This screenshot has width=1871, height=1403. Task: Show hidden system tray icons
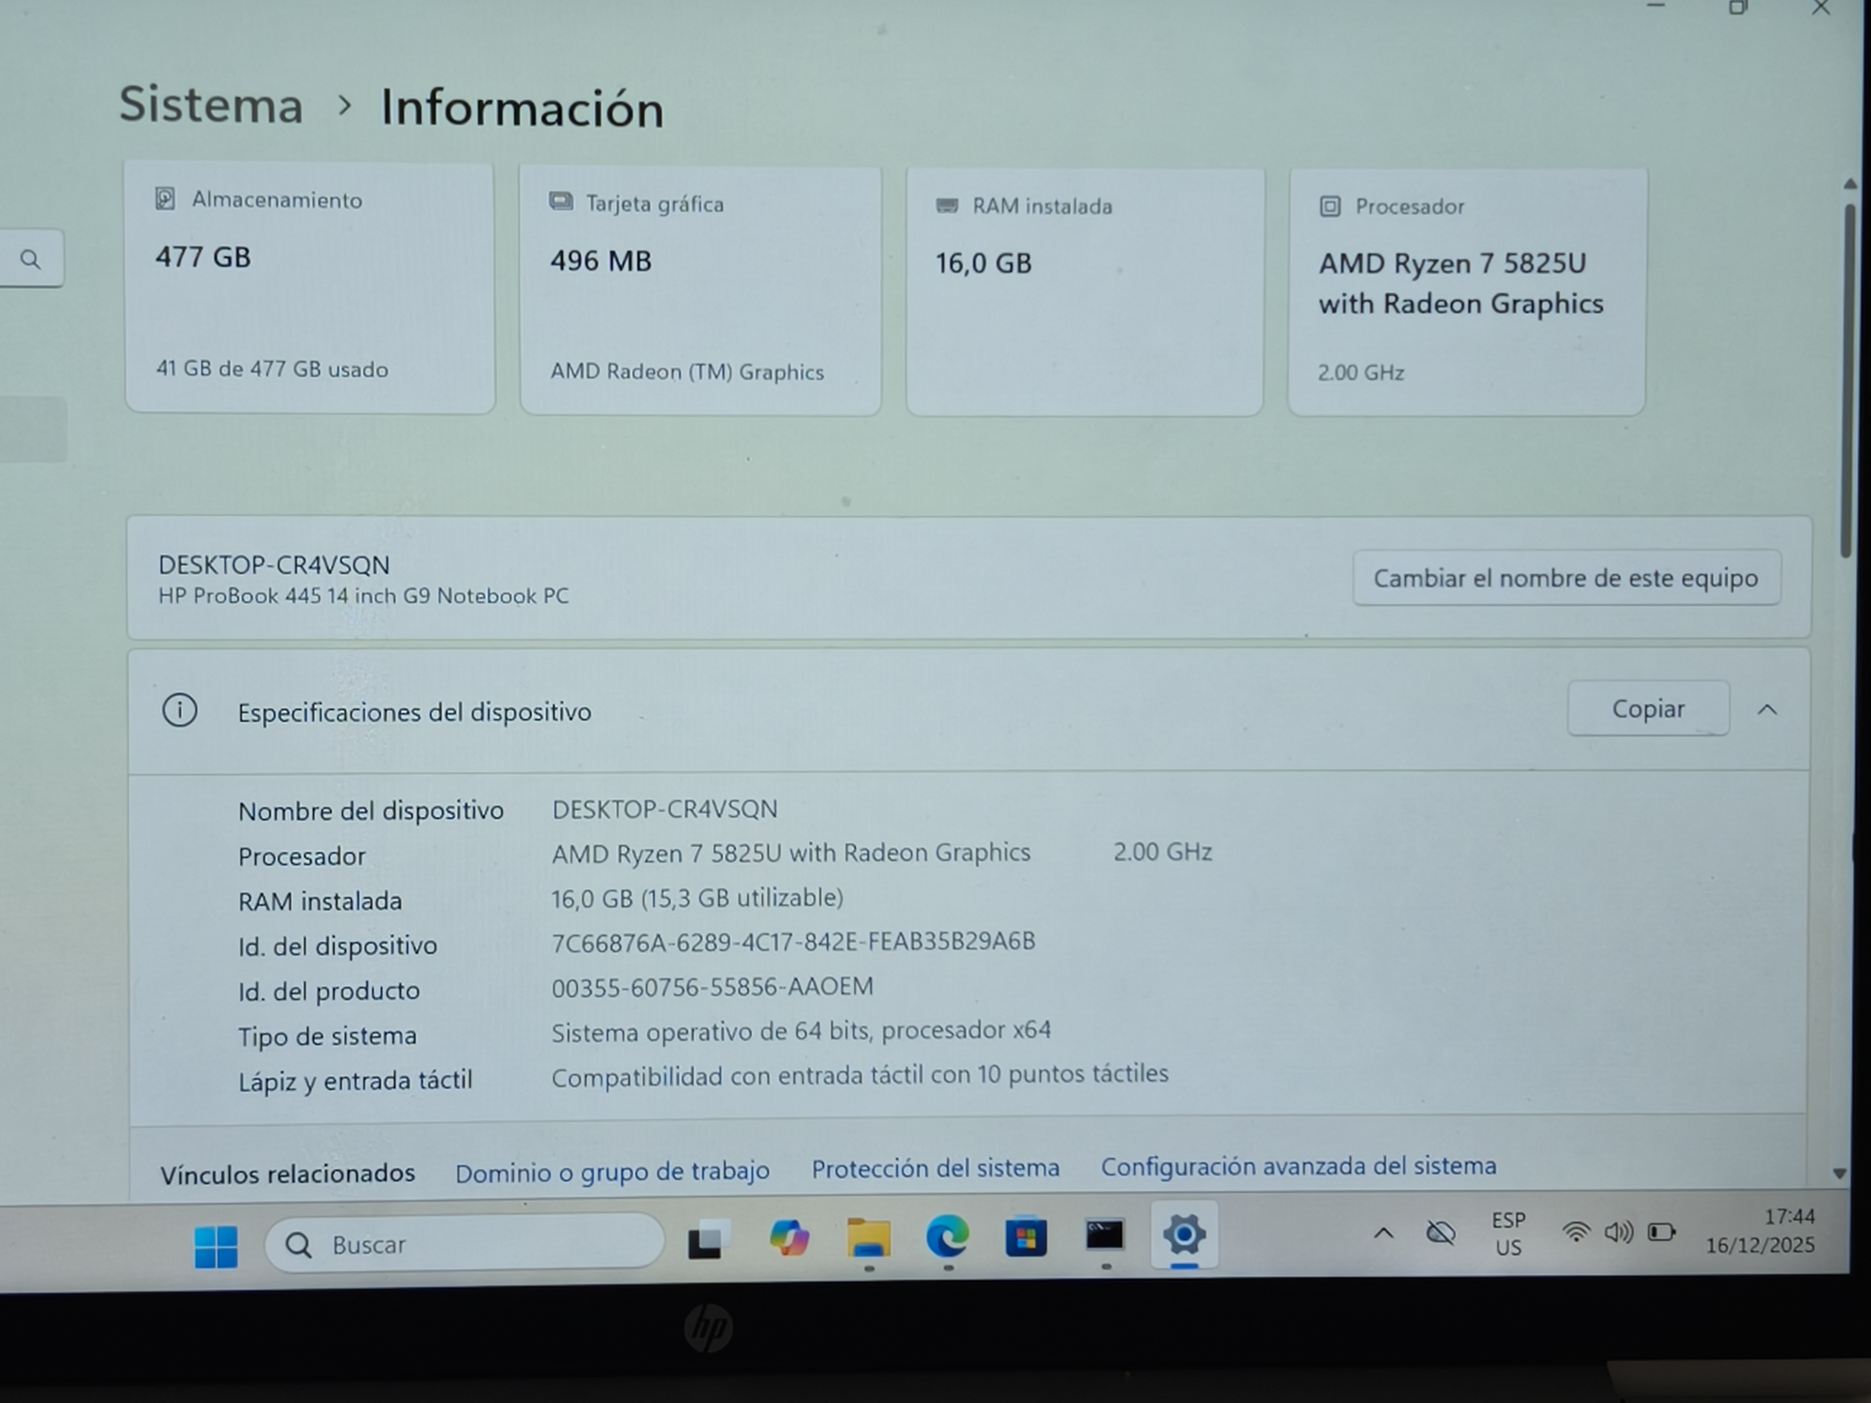(x=1383, y=1233)
